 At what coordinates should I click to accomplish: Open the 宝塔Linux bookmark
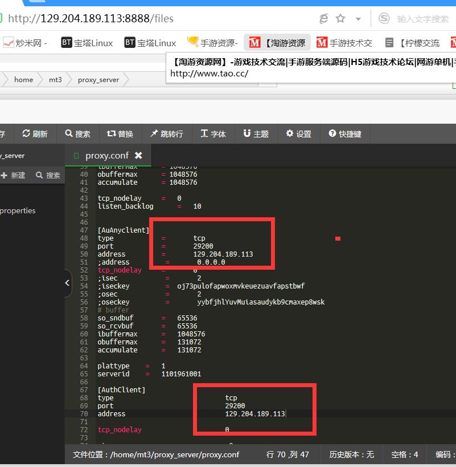pos(87,43)
